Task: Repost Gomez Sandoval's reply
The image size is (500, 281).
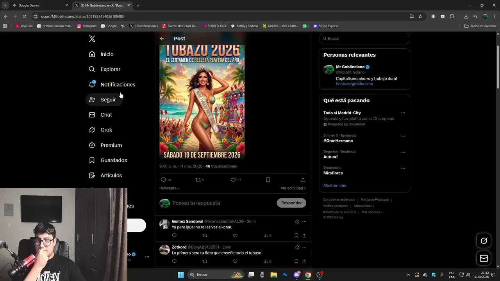Action: [x=205, y=236]
